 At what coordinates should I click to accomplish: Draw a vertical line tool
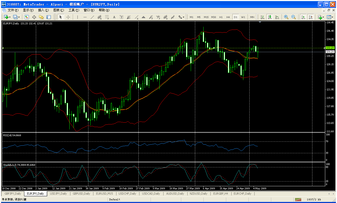point(77,17)
